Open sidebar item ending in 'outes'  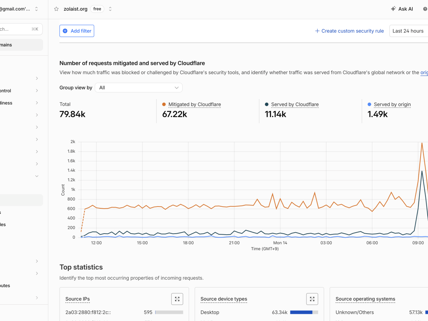5,285
